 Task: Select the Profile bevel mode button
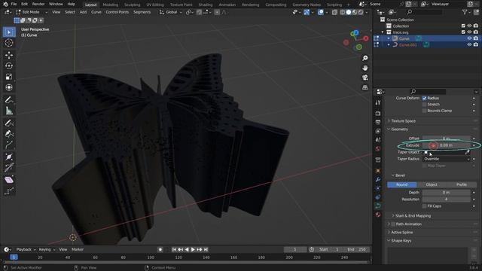tap(462, 184)
